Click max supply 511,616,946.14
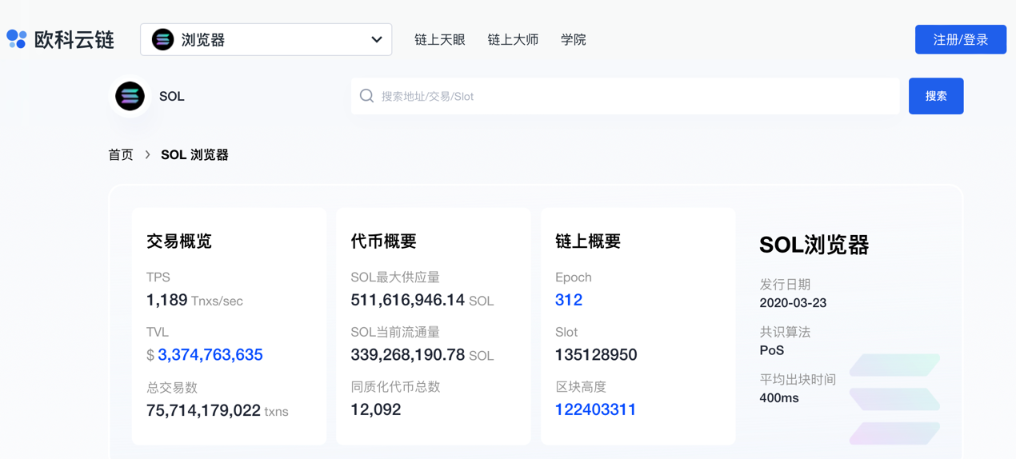Image resolution: width=1016 pixels, height=459 pixels. click(408, 300)
